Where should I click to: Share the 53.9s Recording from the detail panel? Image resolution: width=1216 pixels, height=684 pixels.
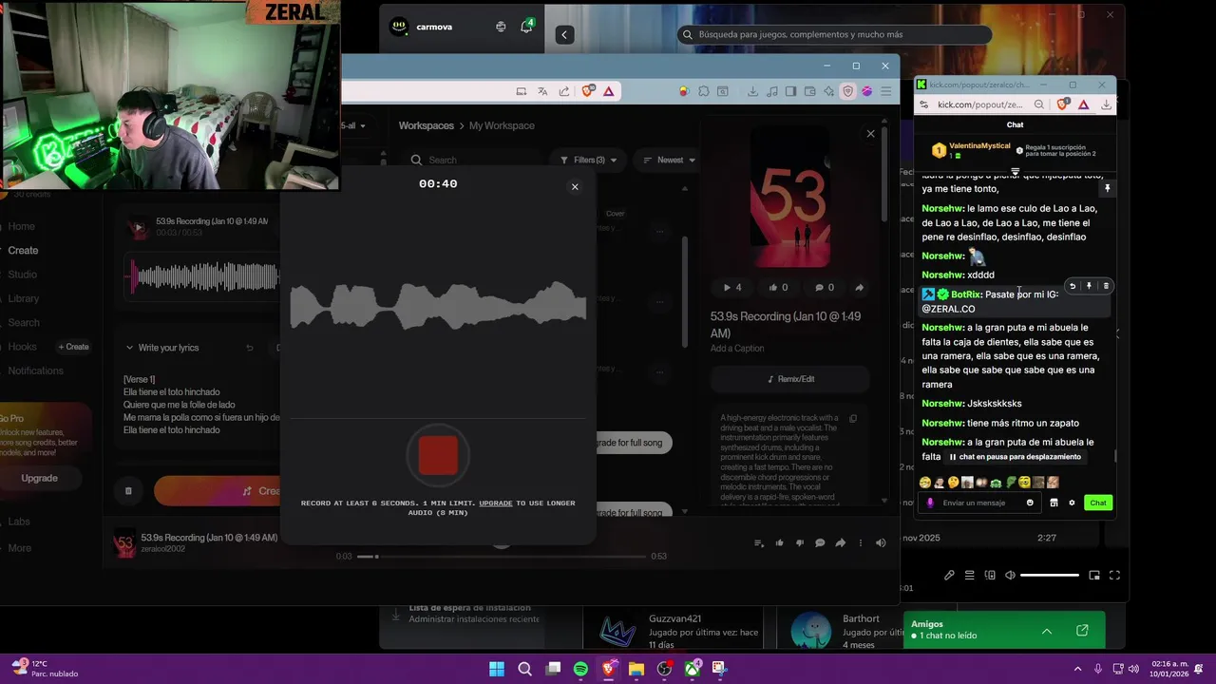click(x=859, y=287)
